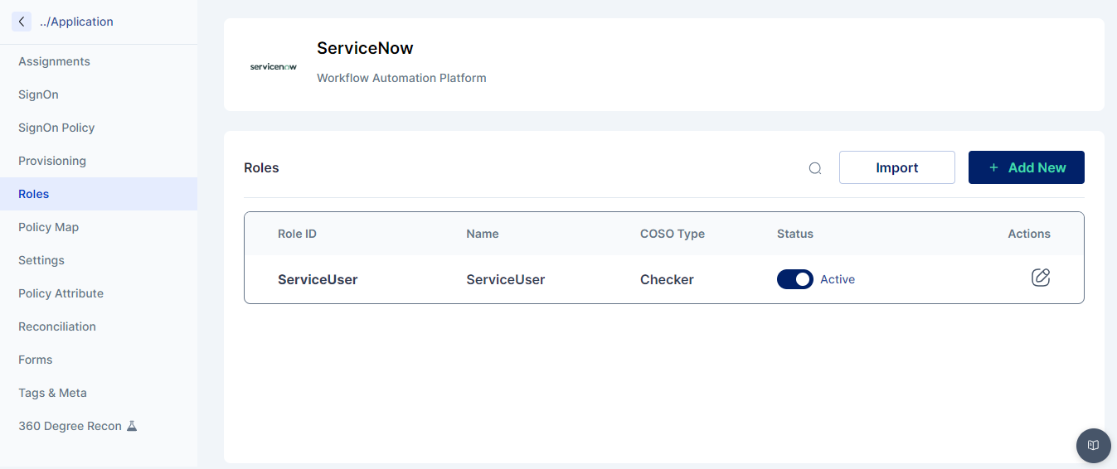Click the flask icon next to 360 Degree Recon
This screenshot has width=1117, height=469.
click(132, 426)
